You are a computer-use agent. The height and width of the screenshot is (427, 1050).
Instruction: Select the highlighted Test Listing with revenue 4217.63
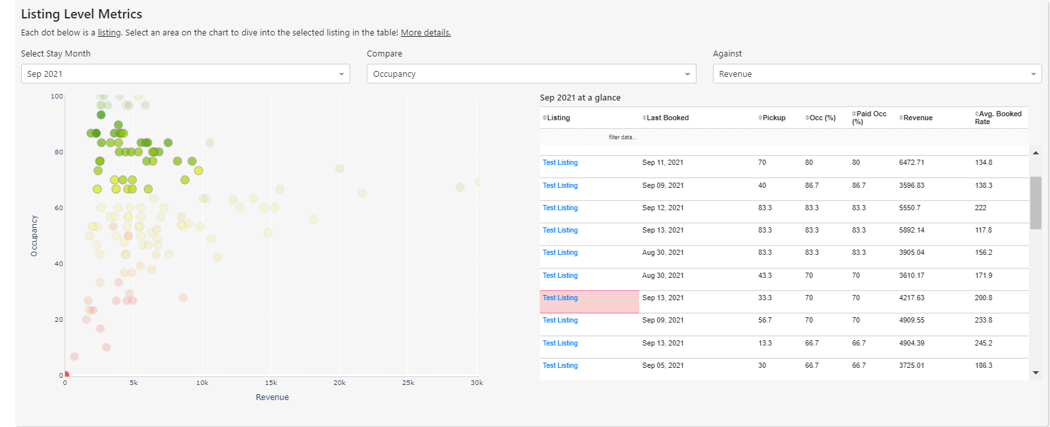[560, 298]
